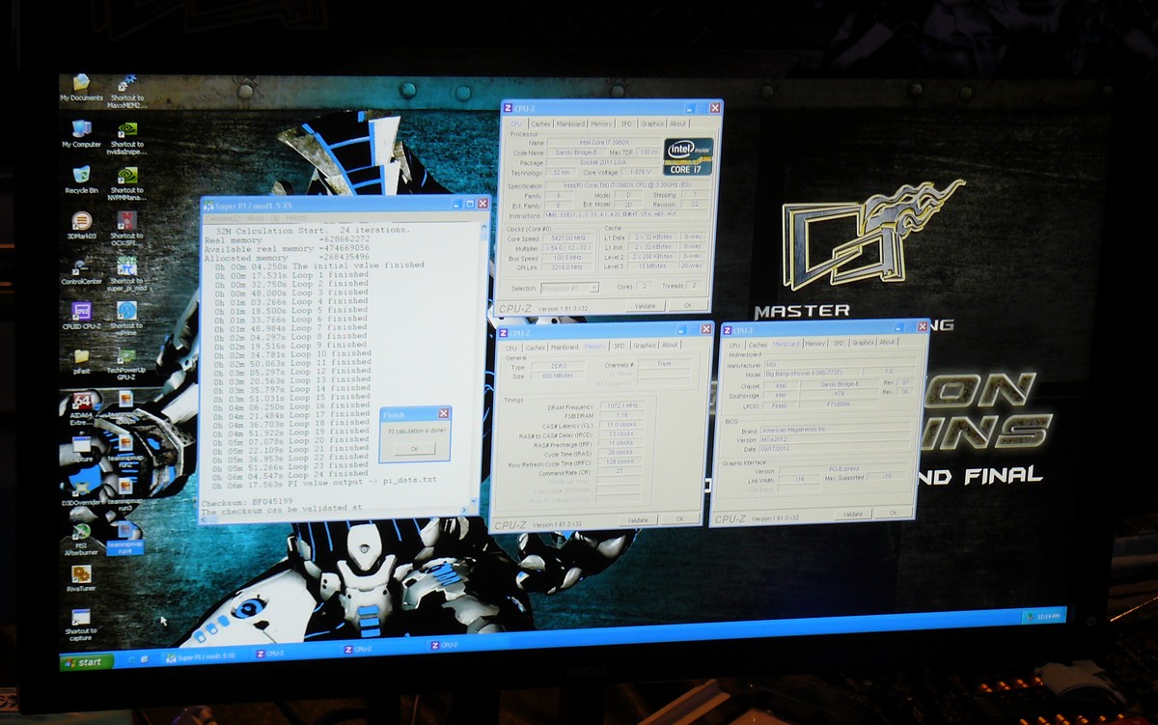
Task: Launch the AIDA64 Extreme desktop icon
Action: 81,409
